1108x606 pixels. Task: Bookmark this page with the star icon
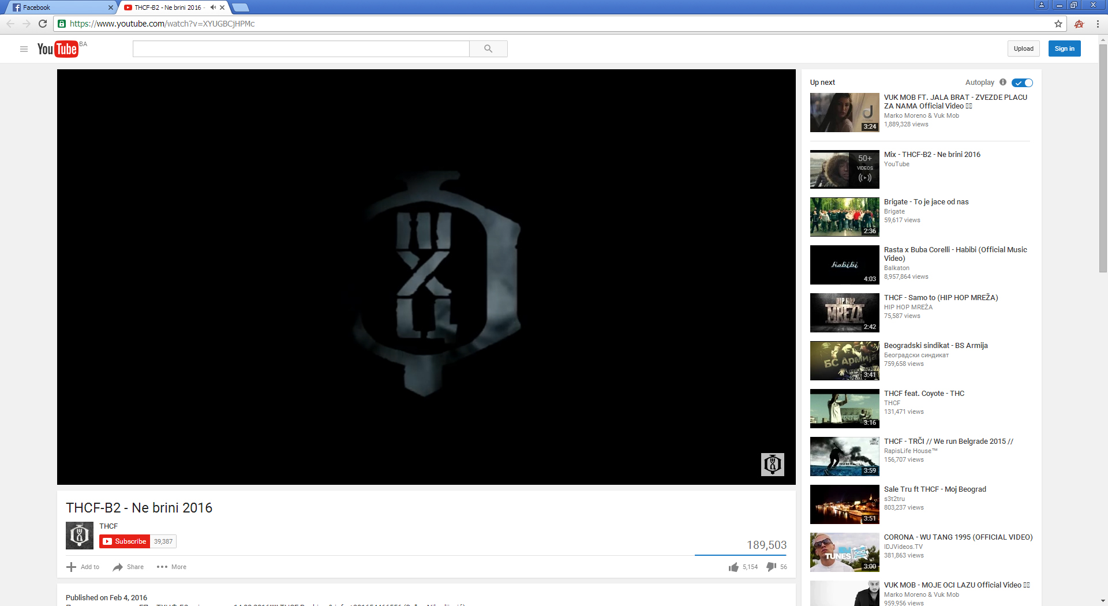[x=1058, y=24]
